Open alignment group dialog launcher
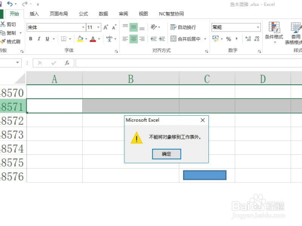This screenshot has width=302, height=226. 207,51
